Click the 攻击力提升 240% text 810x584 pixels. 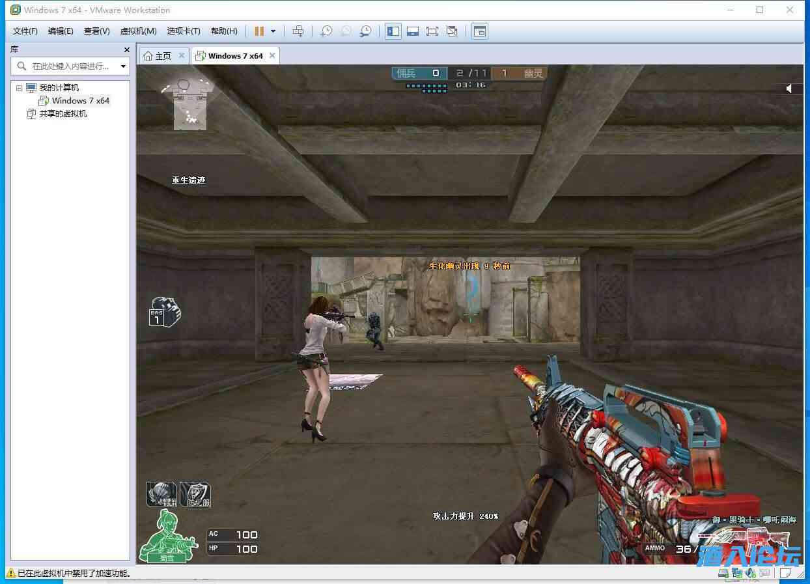466,516
